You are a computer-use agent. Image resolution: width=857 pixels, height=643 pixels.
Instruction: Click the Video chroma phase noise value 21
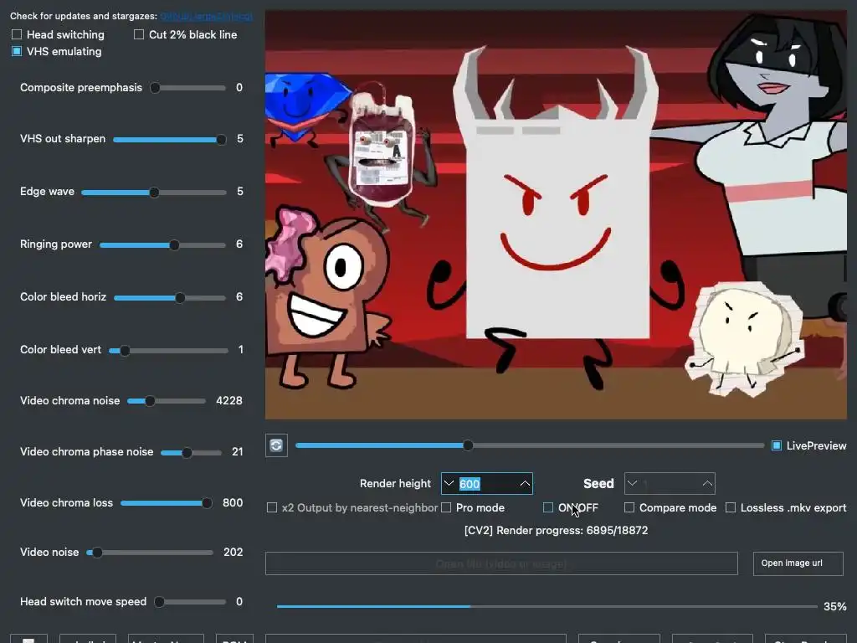point(237,451)
